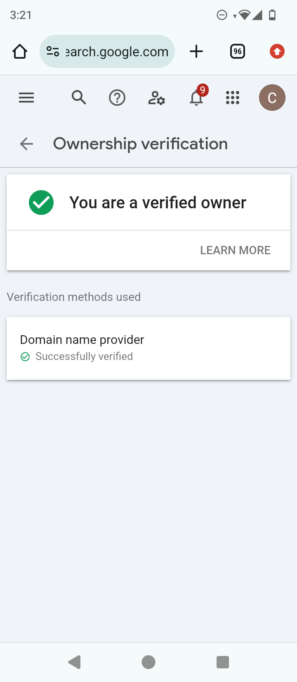
Task: Expand the Domain name provider card
Action: tap(148, 348)
